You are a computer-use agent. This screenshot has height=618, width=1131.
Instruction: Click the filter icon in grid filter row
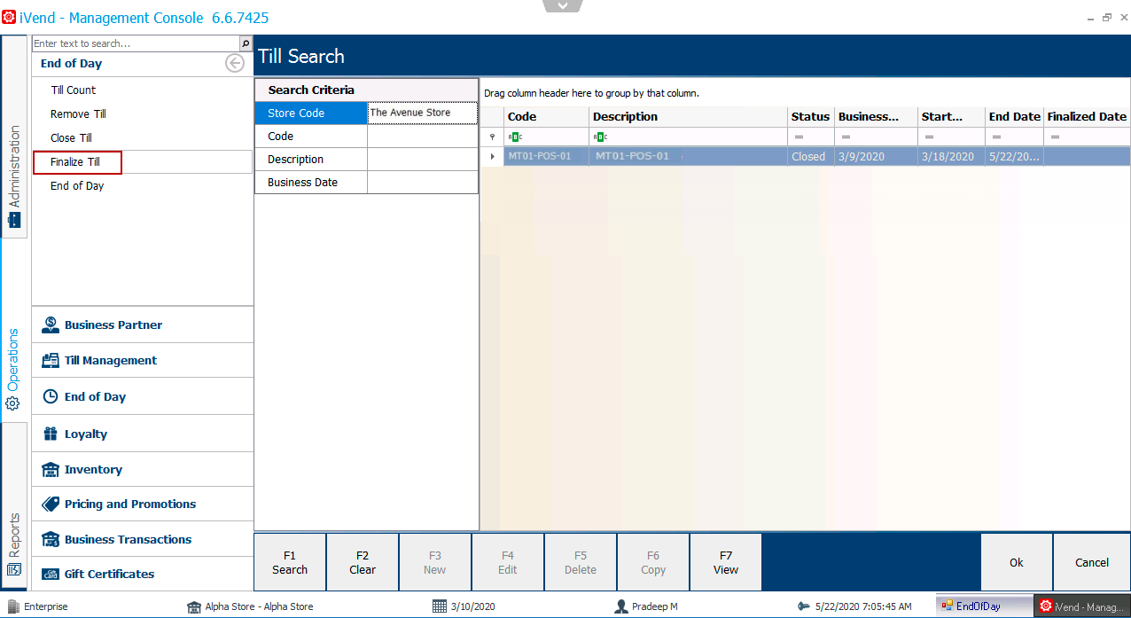(x=492, y=137)
